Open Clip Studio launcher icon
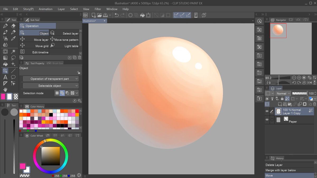This screenshot has width=317, height=178. coord(85,15)
